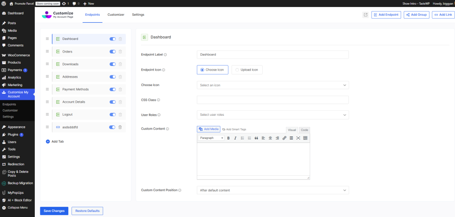Delete the asdsdddfd link with trash icon
Image resolution: width=455 pixels, height=217 pixels.
click(x=120, y=127)
